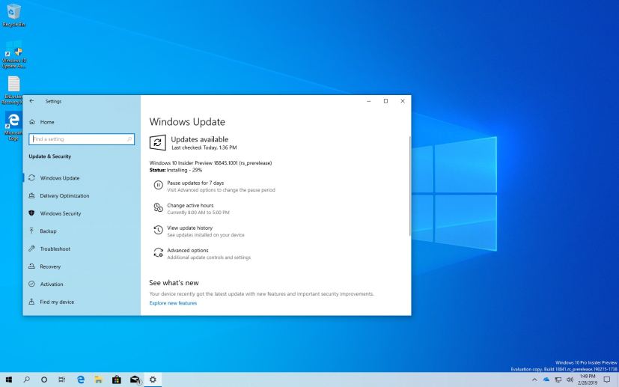The height and width of the screenshot is (387, 619).
Task: Click the Windows 10 Insider Preview 18845.1001 text
Action: point(210,162)
